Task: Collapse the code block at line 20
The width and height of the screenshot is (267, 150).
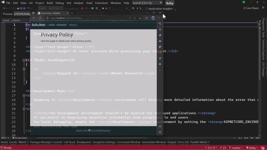Action: click(24, 109)
